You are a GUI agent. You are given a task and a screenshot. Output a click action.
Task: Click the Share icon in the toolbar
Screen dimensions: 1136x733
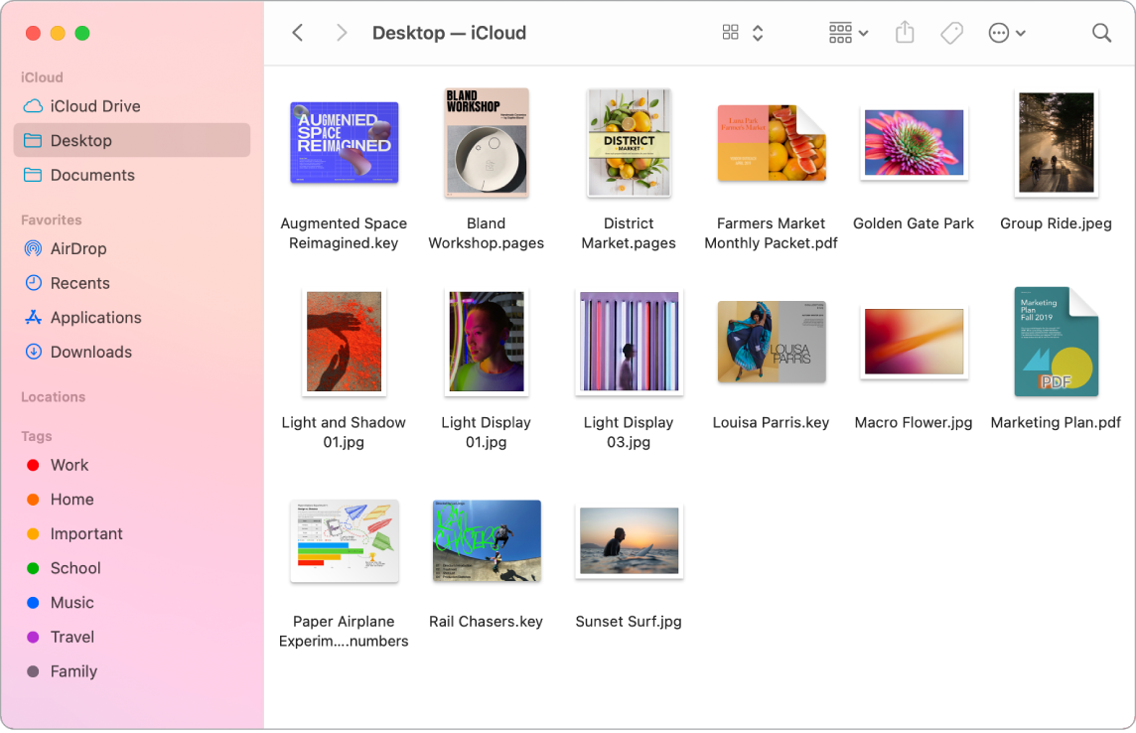click(904, 32)
